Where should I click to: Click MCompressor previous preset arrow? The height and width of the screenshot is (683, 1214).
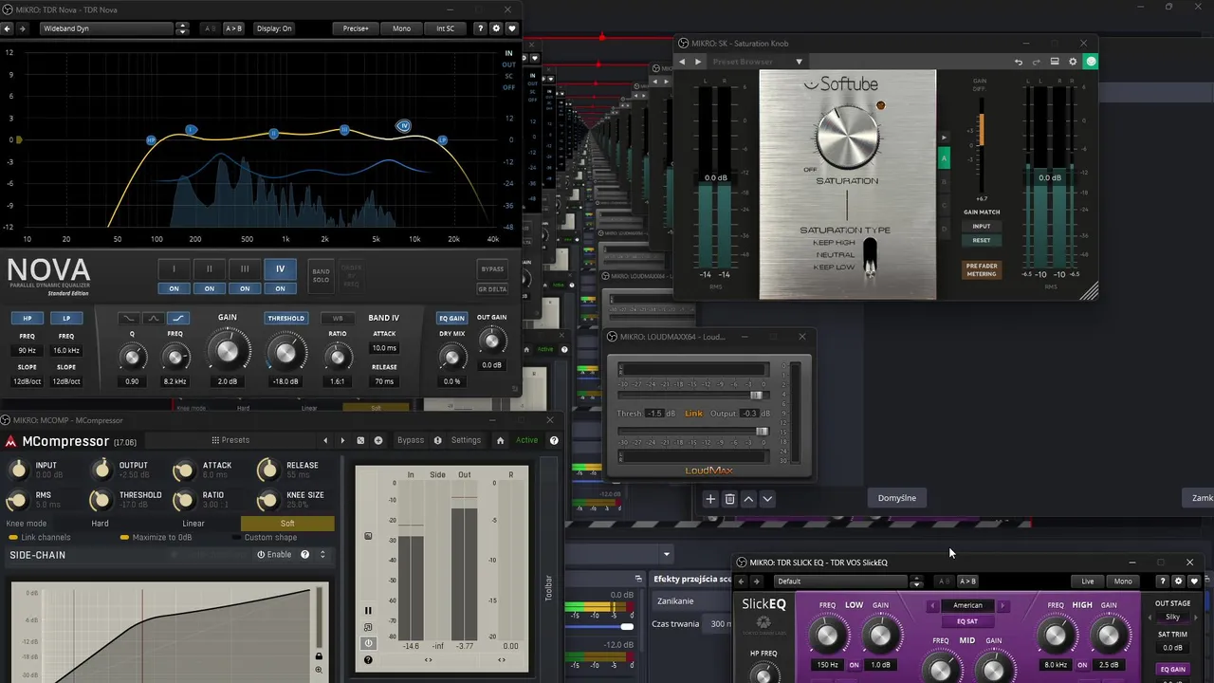325,440
